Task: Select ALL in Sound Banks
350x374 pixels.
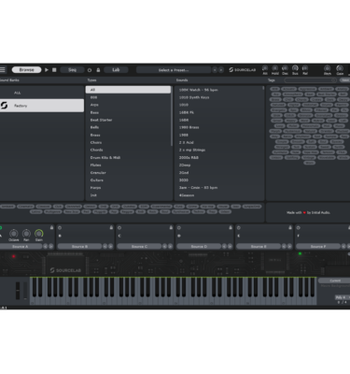Action: coord(42,93)
